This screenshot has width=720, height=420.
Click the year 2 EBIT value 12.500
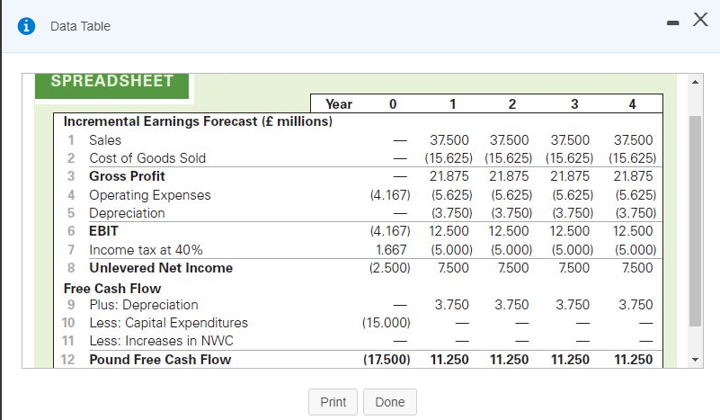(x=509, y=231)
